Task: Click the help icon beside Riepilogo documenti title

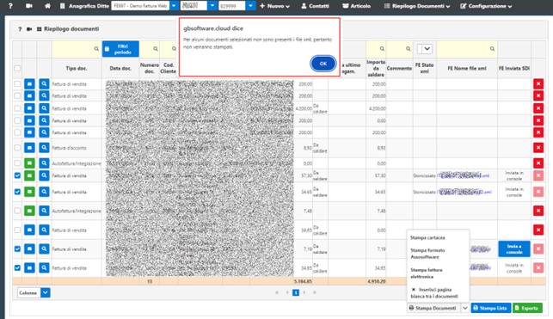Action: (x=20, y=29)
